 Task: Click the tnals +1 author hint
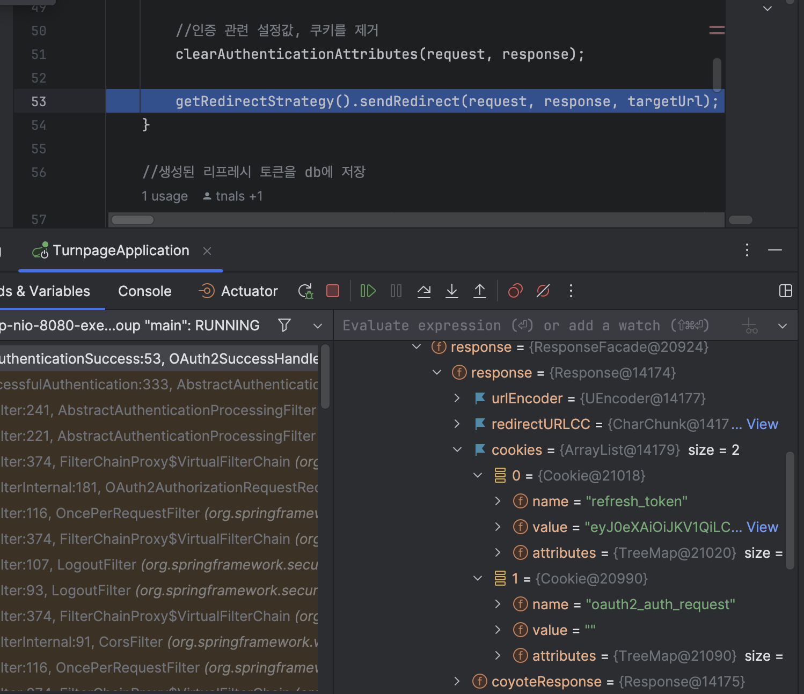point(233,196)
